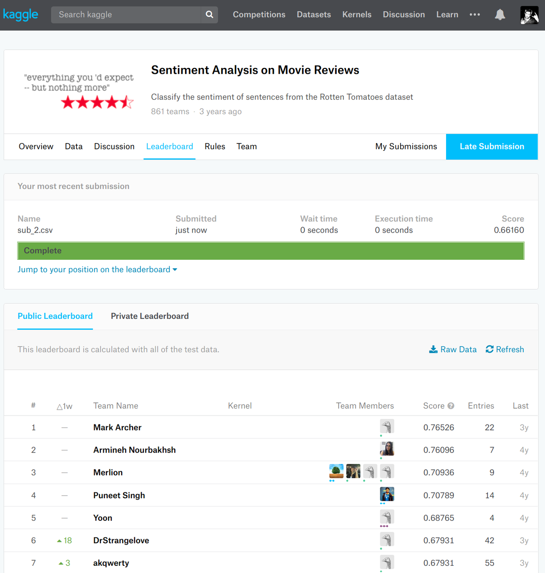Open DrStrangelove team name
This screenshot has width=545, height=573.
pos(121,540)
